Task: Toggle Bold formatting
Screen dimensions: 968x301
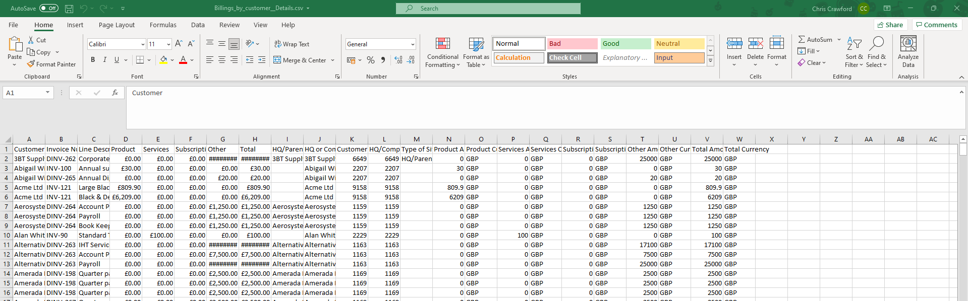Action: (93, 60)
